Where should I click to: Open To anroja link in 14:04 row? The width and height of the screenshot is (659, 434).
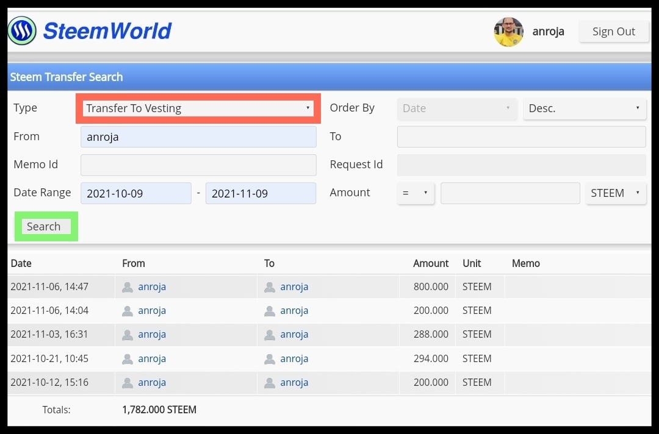(x=294, y=311)
